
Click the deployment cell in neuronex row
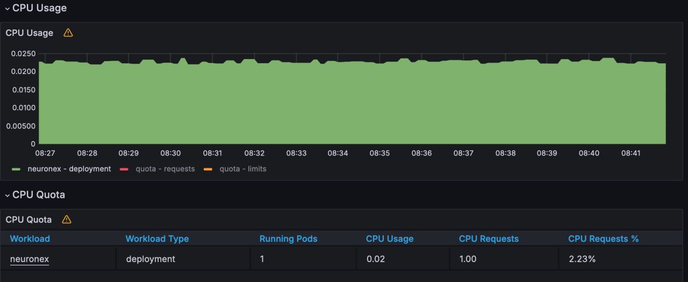150,259
